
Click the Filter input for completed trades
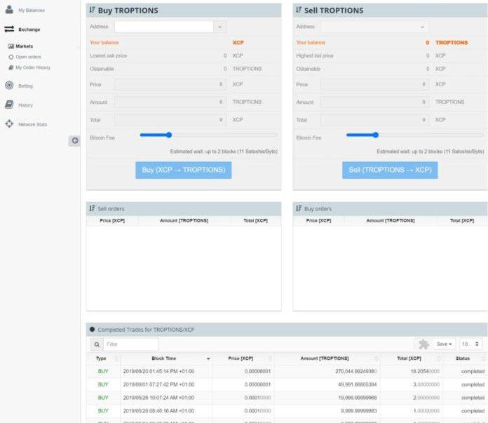click(131, 344)
